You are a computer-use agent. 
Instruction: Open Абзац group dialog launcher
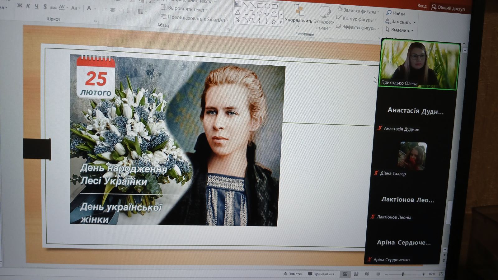[228, 29]
